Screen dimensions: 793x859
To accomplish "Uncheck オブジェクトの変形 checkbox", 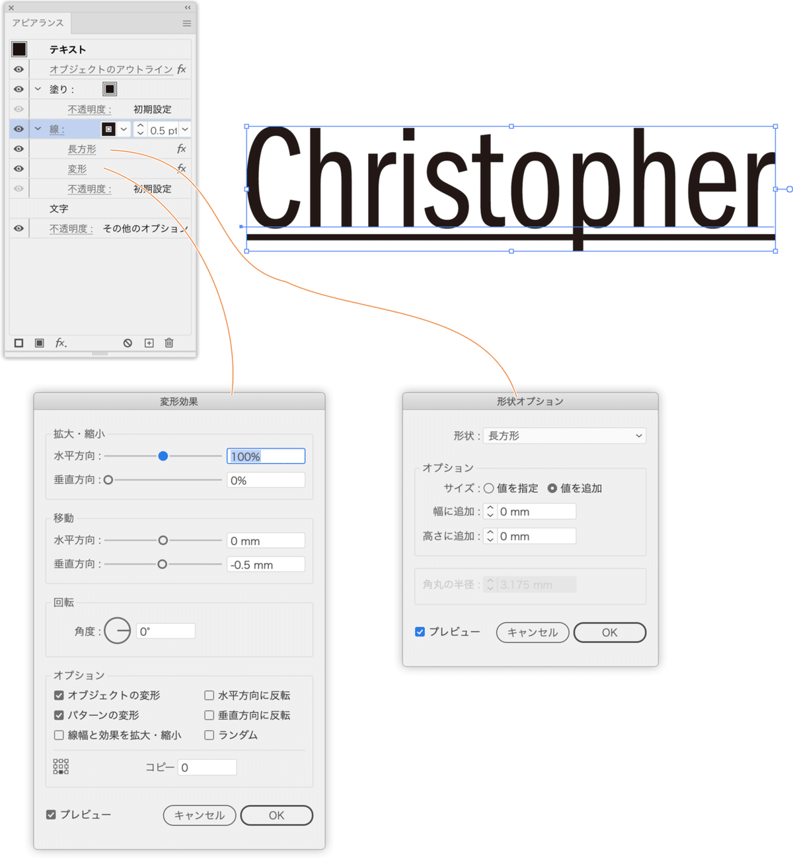I will [59, 695].
